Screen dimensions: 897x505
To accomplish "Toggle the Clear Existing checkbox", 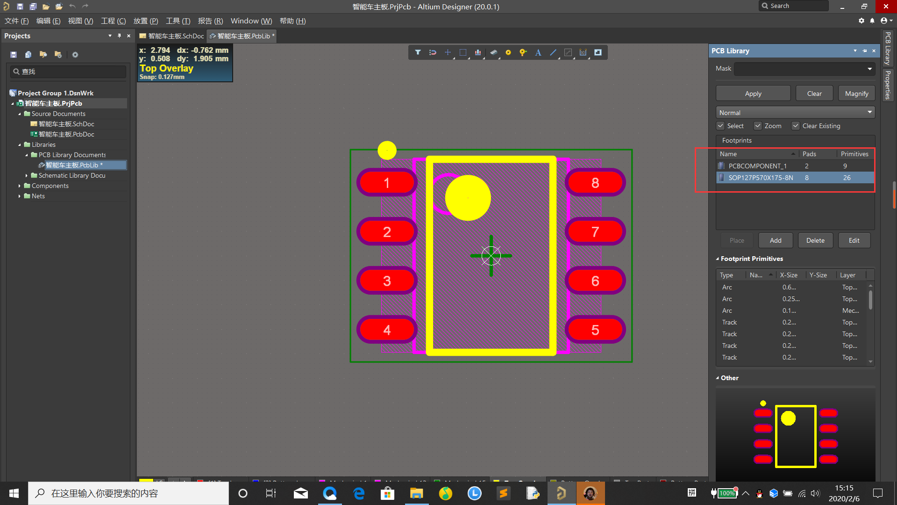I will (796, 126).
